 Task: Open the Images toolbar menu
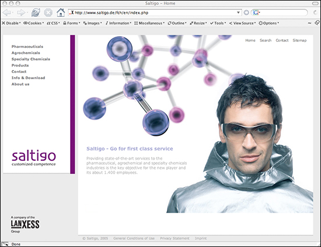[93, 23]
